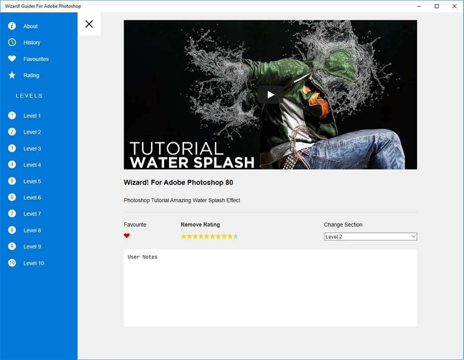Click the Level 9 number badge
The image size is (464, 360).
point(12,246)
